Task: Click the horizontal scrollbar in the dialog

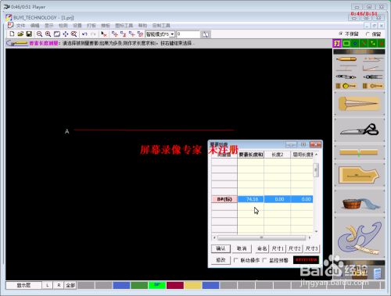Action: (x=261, y=237)
